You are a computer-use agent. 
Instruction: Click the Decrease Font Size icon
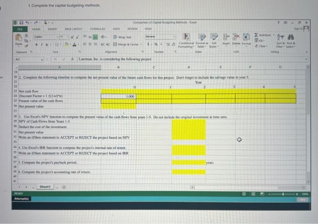[x=78, y=38]
